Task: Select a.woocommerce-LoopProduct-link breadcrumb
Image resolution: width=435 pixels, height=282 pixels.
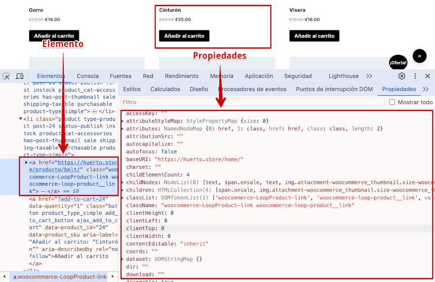Action: coord(60,277)
